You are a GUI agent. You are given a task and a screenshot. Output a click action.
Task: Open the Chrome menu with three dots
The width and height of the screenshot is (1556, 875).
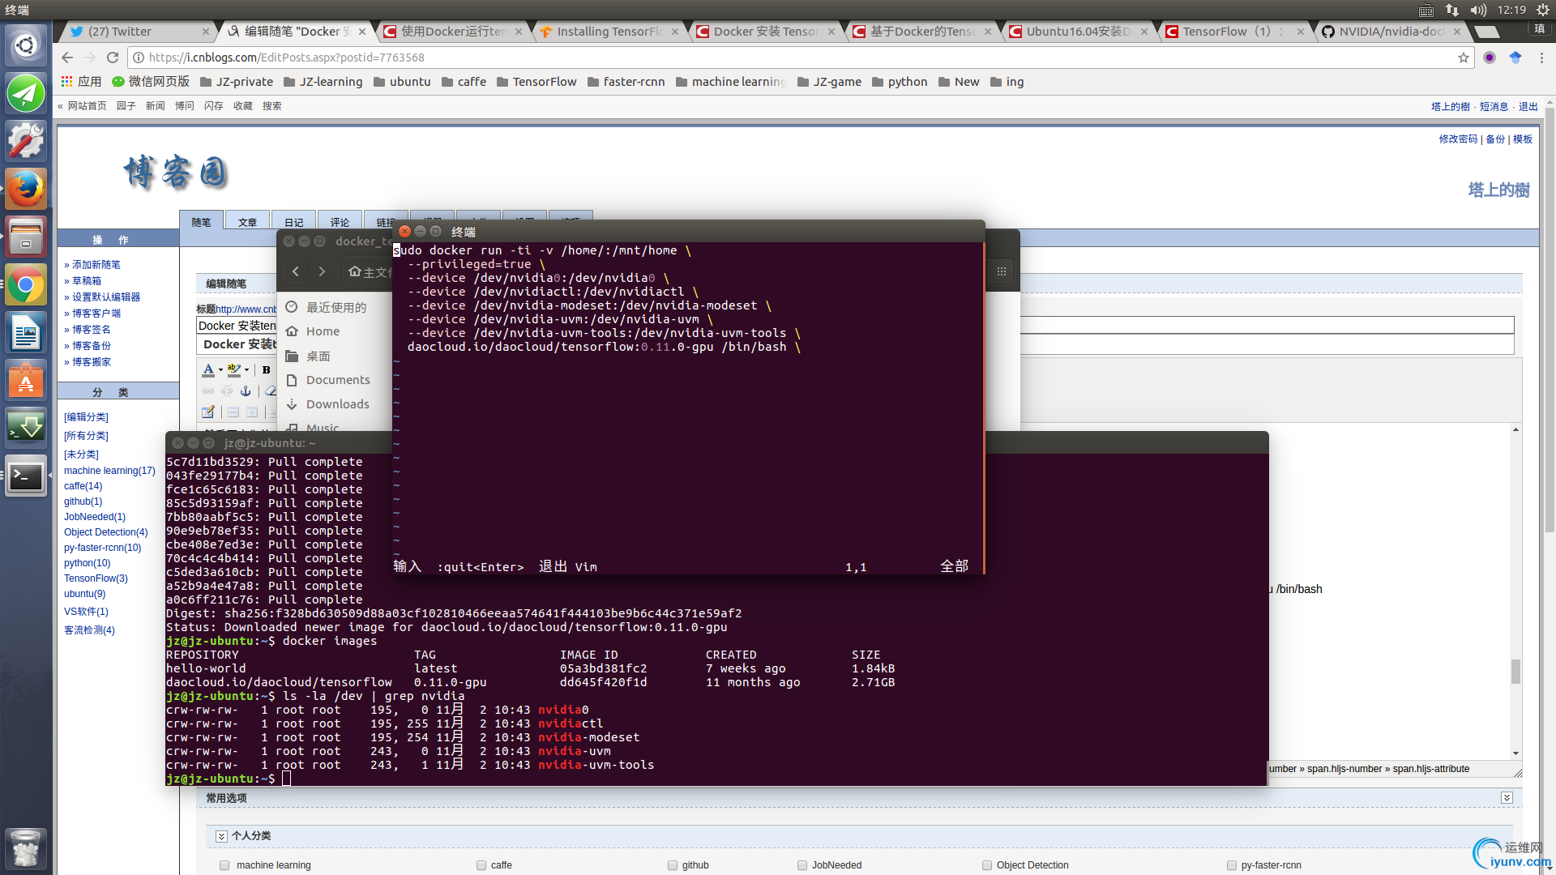click(1542, 58)
